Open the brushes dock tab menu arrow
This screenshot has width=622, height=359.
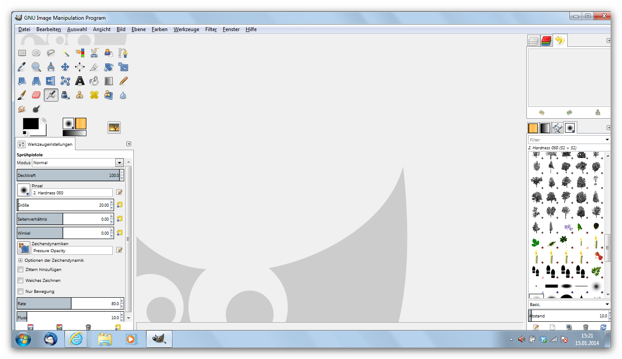(x=608, y=127)
